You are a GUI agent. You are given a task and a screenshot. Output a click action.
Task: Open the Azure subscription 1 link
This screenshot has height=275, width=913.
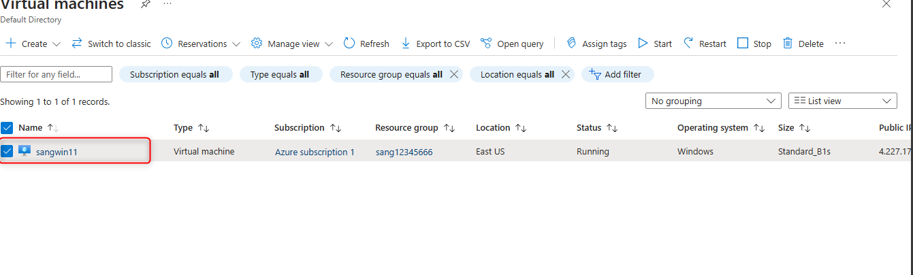point(315,152)
